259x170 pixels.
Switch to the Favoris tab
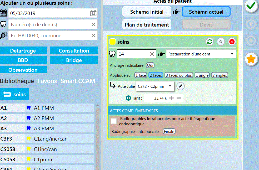(47, 81)
